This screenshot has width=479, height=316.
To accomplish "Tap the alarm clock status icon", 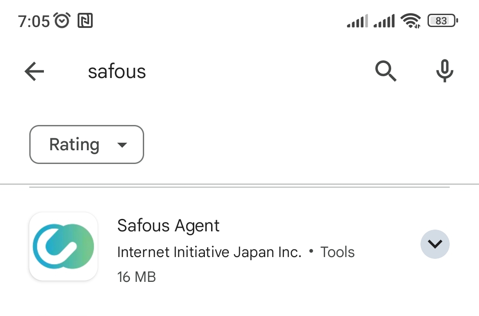I will 62,20.
